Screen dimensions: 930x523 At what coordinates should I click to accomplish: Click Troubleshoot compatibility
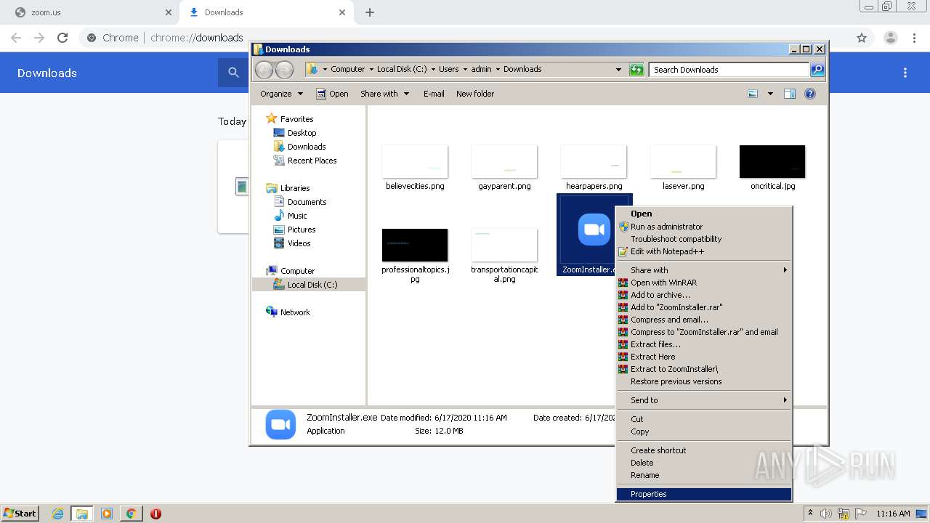pos(704,239)
